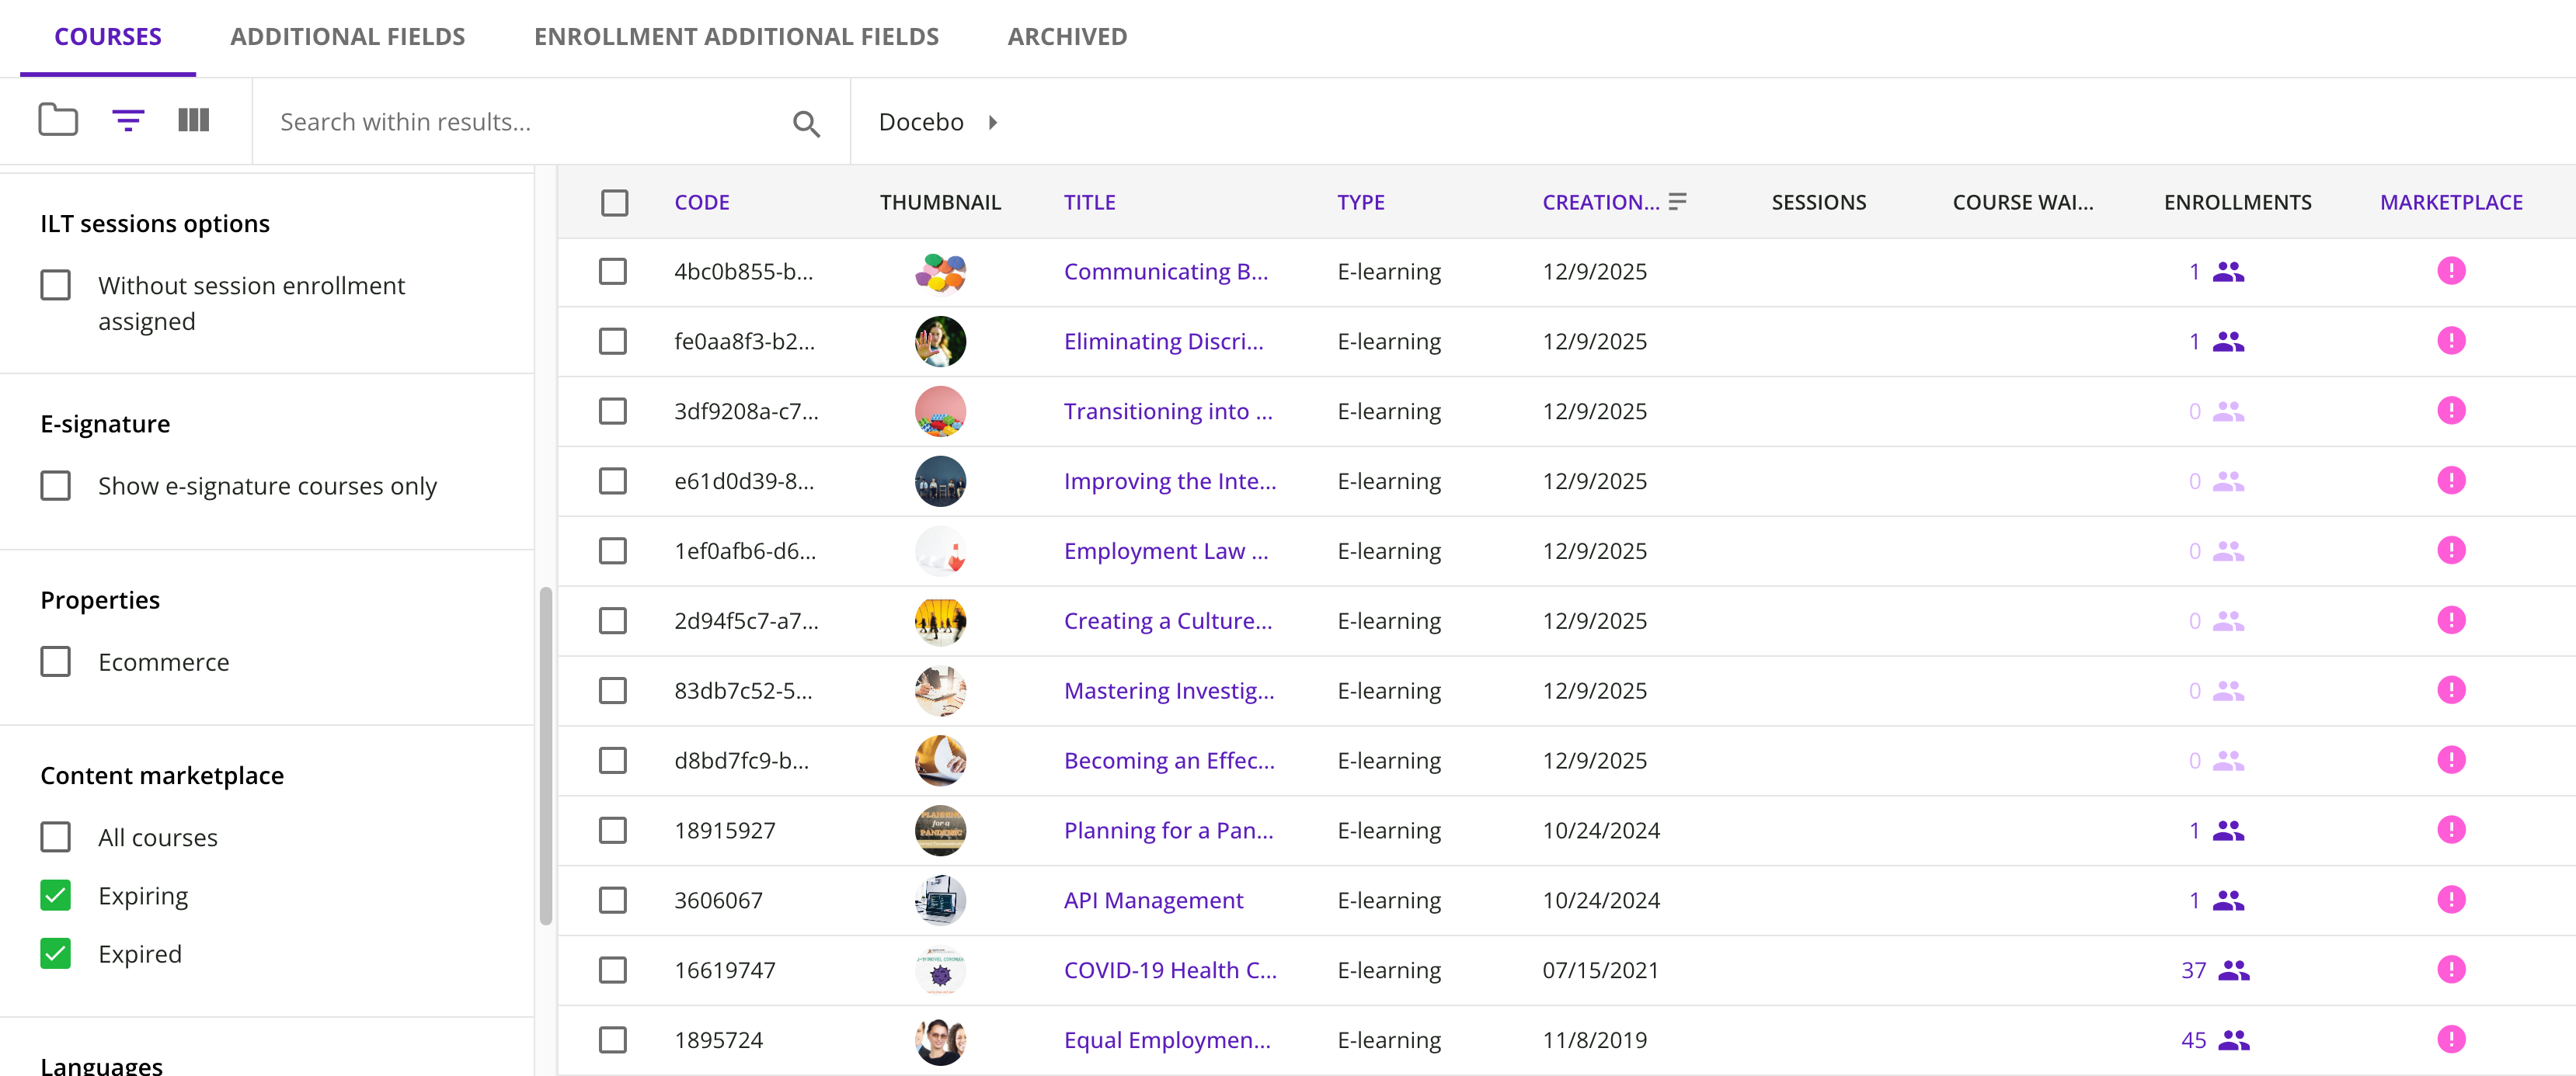The image size is (2576, 1076).
Task: Click marketplace alert icon for API Management row
Action: (x=2451, y=901)
